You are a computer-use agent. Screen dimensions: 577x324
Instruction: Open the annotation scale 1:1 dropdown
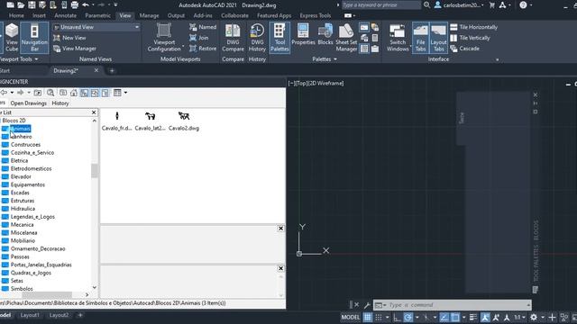519,318
